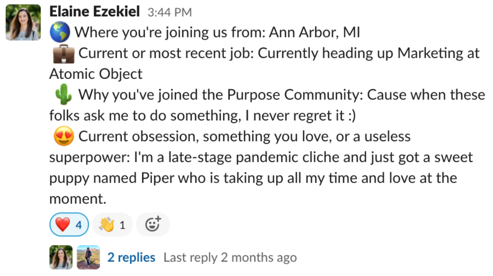This screenshot has width=493, height=276.
Task: Open the 2 replies thread link
Action: [131, 258]
